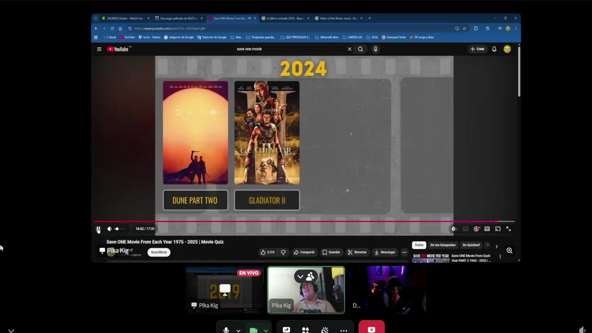This screenshot has height=333, width=592.
Task: Switch to the el último soldado 2016 tab
Action: click(285, 18)
